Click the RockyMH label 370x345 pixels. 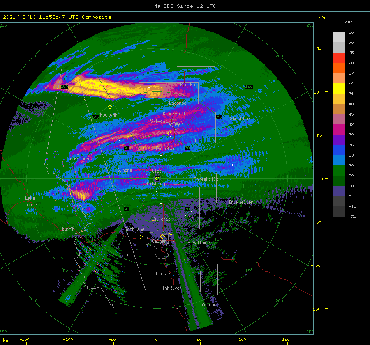pos(109,115)
